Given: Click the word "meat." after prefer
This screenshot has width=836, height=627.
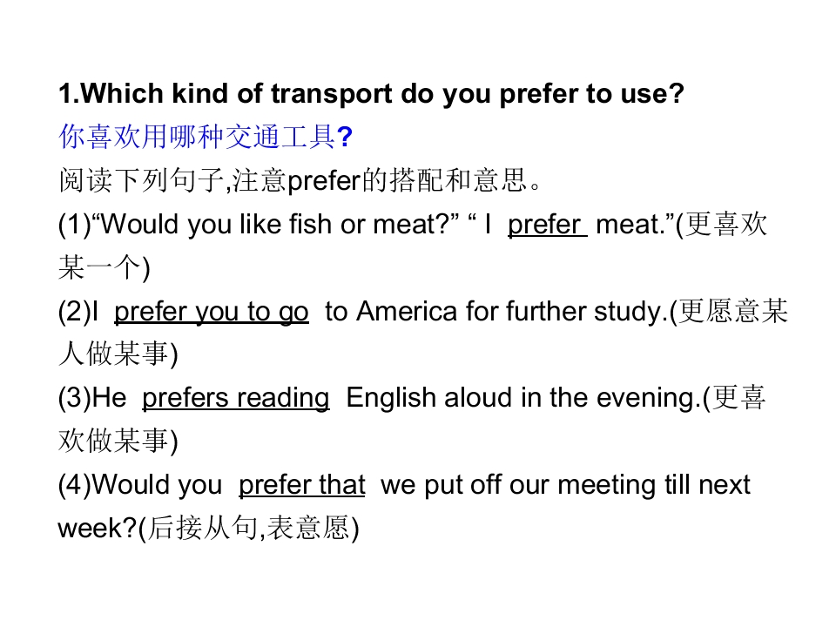Looking at the screenshot, I should [x=630, y=225].
